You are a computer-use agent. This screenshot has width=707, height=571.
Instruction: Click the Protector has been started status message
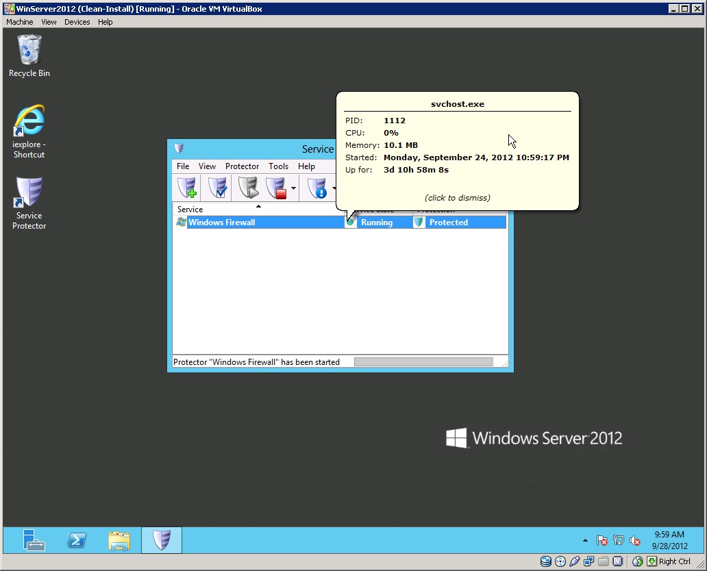[x=256, y=362]
